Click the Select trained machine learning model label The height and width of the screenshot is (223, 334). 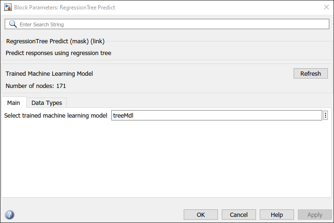56,116
